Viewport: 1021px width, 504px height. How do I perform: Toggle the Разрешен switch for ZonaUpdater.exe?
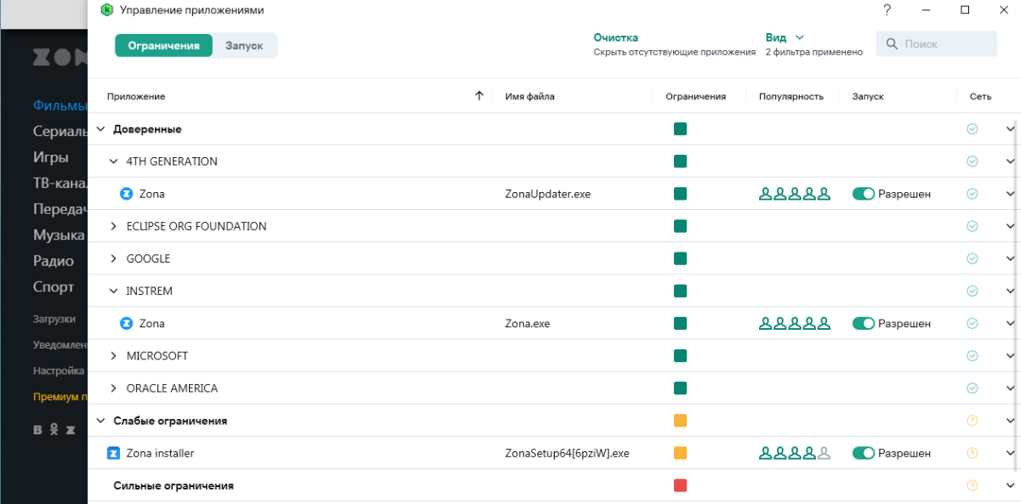864,194
